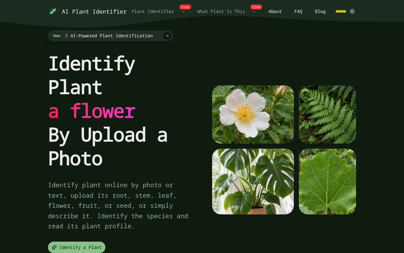Open the Plant Identifier menu
Screen dimensions: 404x253
point(153,11)
